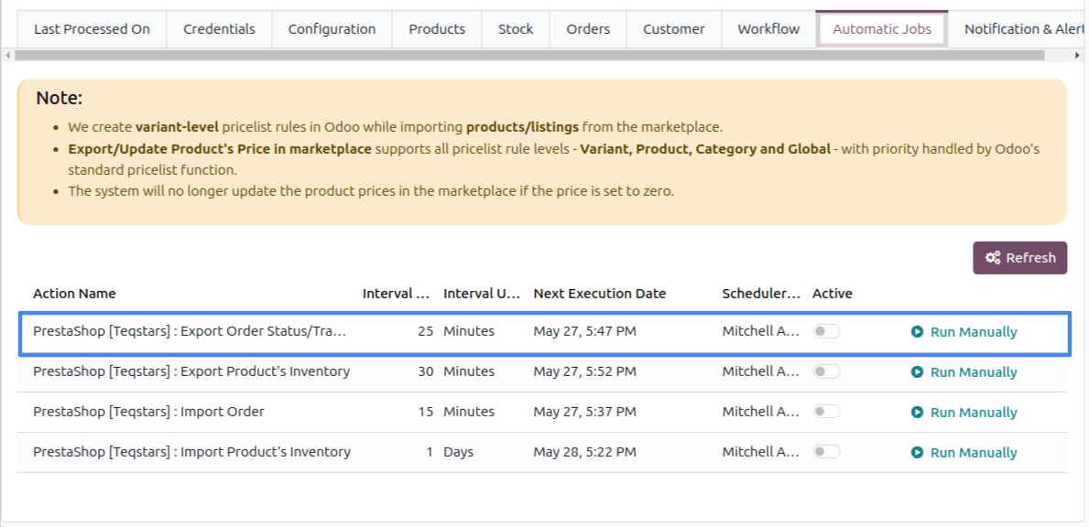This screenshot has height=527, width=1089.
Task: Click play icon in Import Order row
Action: coord(917,413)
